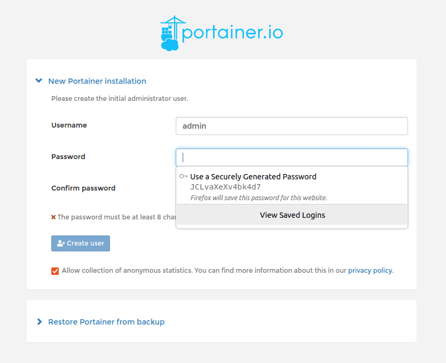Click the Create user button

(80, 243)
